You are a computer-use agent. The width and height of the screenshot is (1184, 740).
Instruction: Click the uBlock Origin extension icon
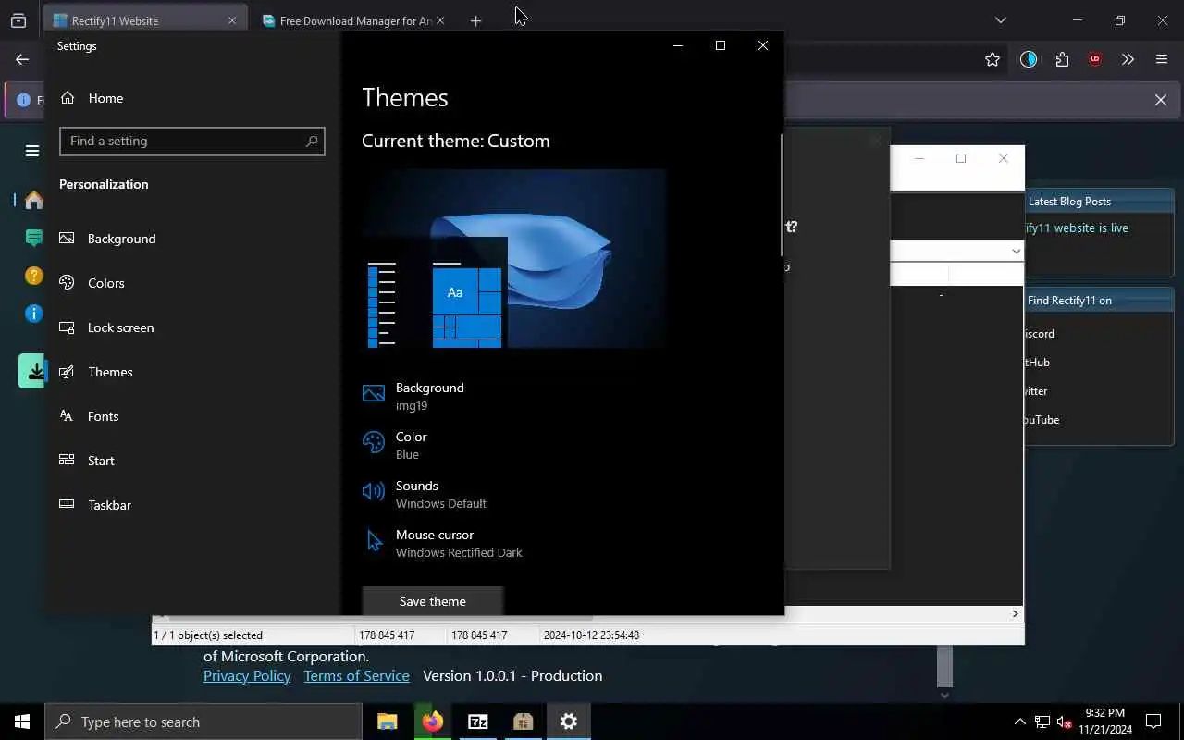[x=1095, y=59]
